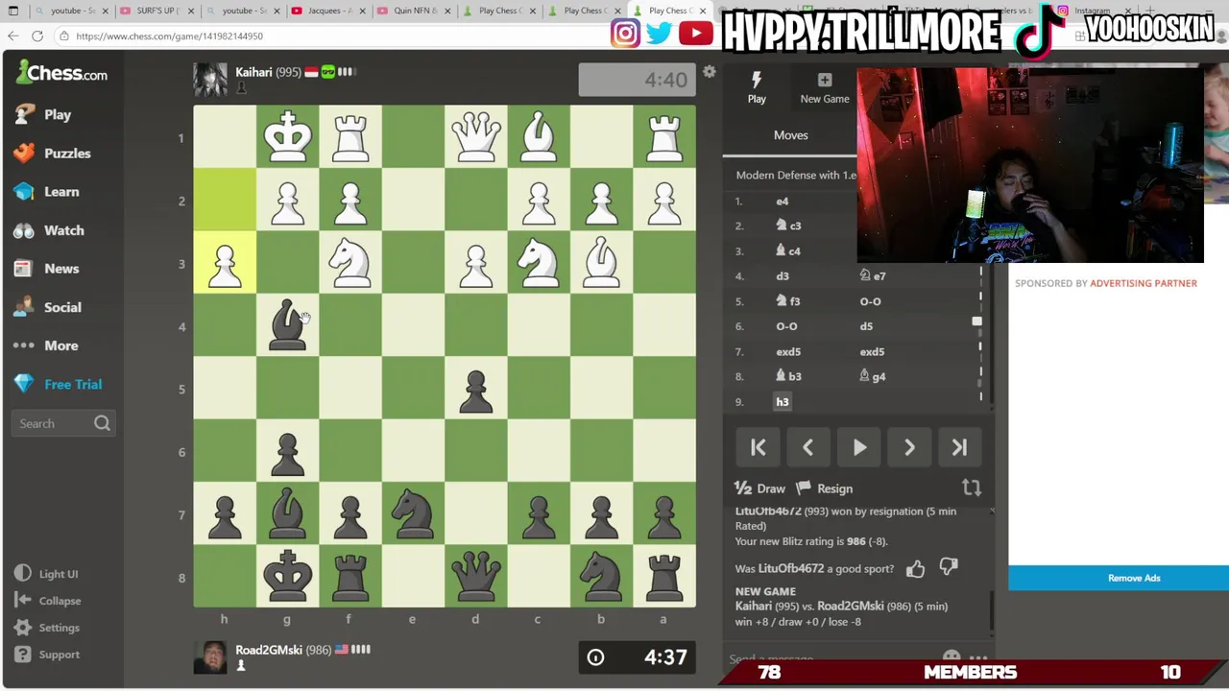Go to previous move
The width and height of the screenshot is (1229, 691).
(x=808, y=447)
